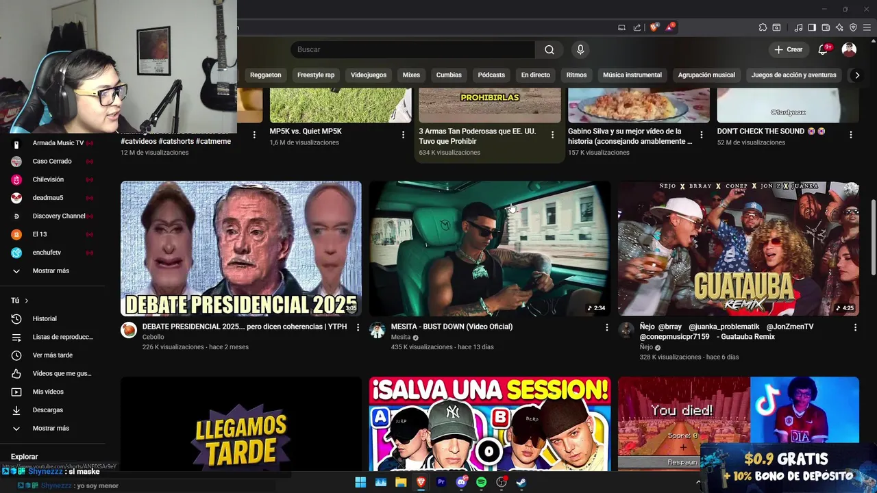Screen dimensions: 877x493
Task: Focus the Buscar search field
Action: coord(413,49)
